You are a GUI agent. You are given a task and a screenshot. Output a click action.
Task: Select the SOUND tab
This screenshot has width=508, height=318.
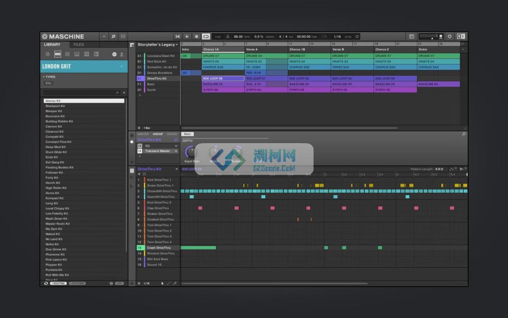pos(172,134)
